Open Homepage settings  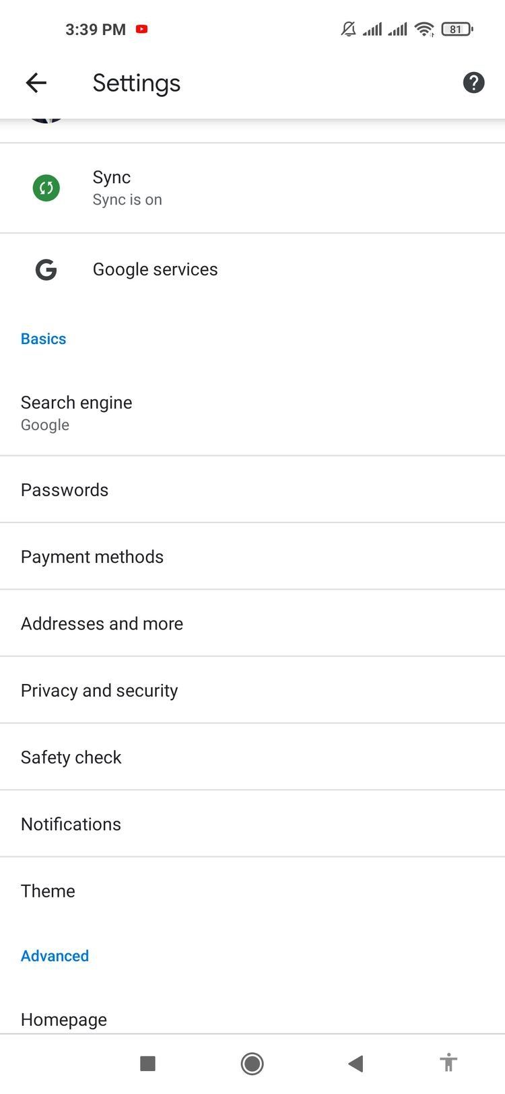pyautogui.click(x=64, y=1019)
